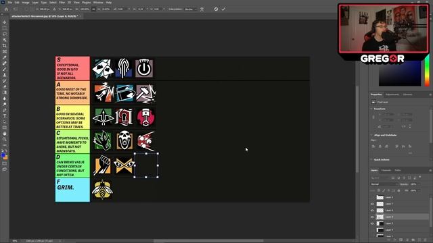Click the add layer mask icon
The image size is (433, 243).
coord(401,240)
